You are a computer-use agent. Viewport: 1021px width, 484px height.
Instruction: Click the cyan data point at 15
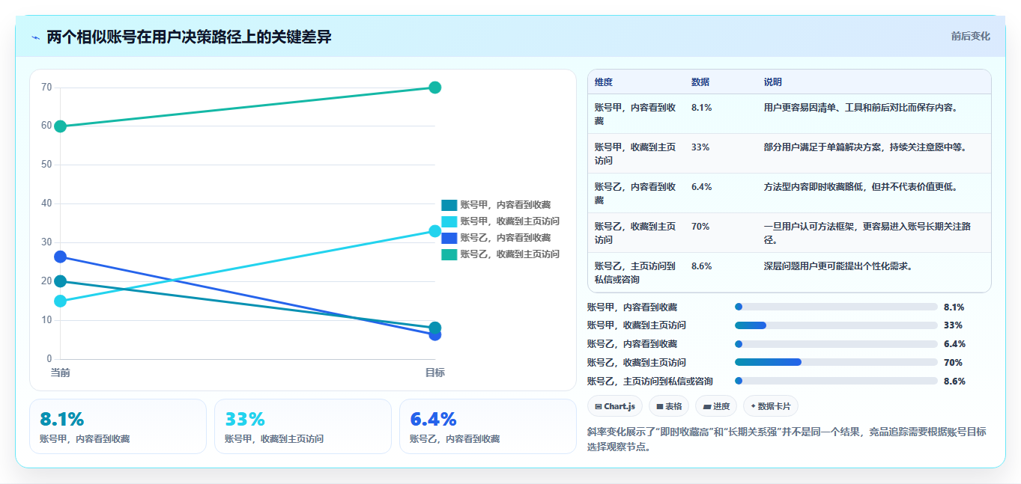coord(60,301)
